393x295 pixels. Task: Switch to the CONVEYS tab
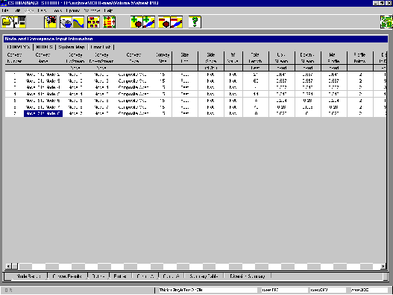(x=19, y=47)
